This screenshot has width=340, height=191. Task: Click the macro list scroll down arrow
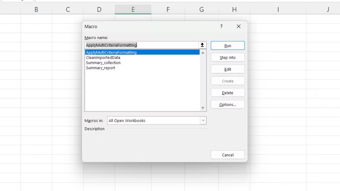[x=203, y=108]
